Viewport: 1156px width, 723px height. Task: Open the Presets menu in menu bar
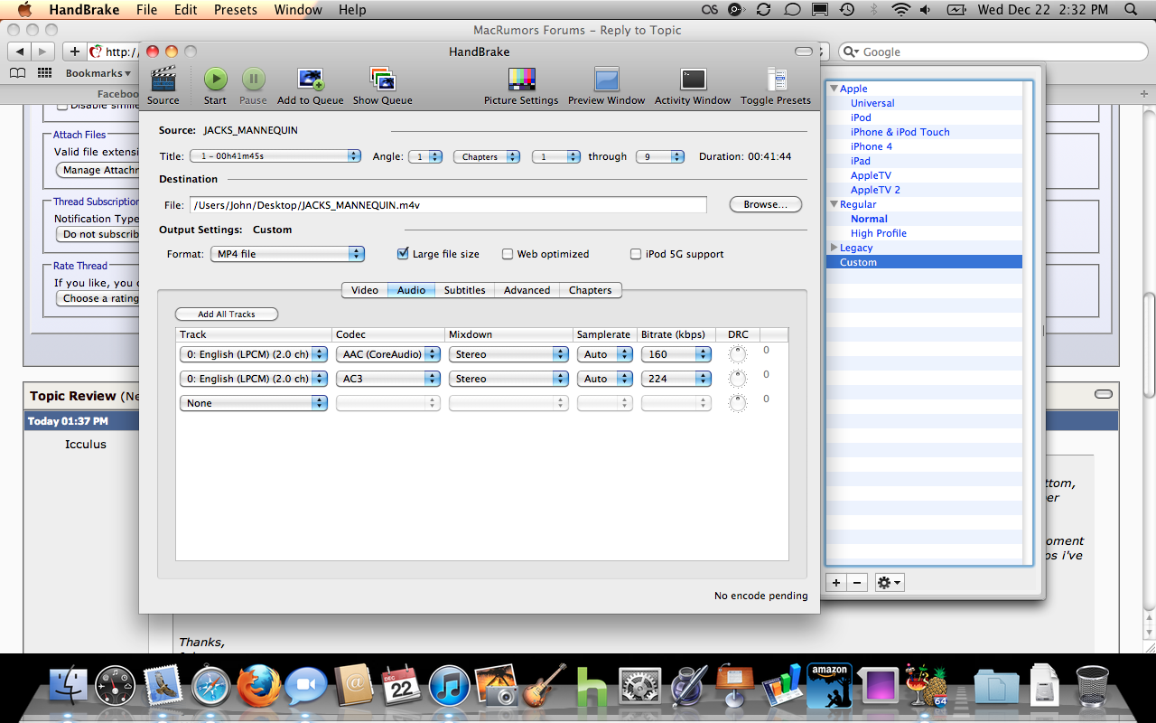click(x=236, y=10)
